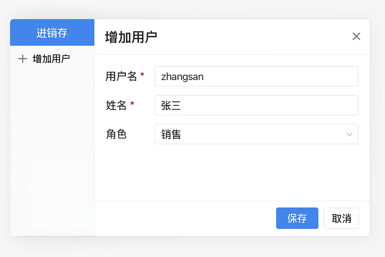The width and height of the screenshot is (385, 257).
Task: Close the 增加用户 dialog with X
Action: [356, 36]
